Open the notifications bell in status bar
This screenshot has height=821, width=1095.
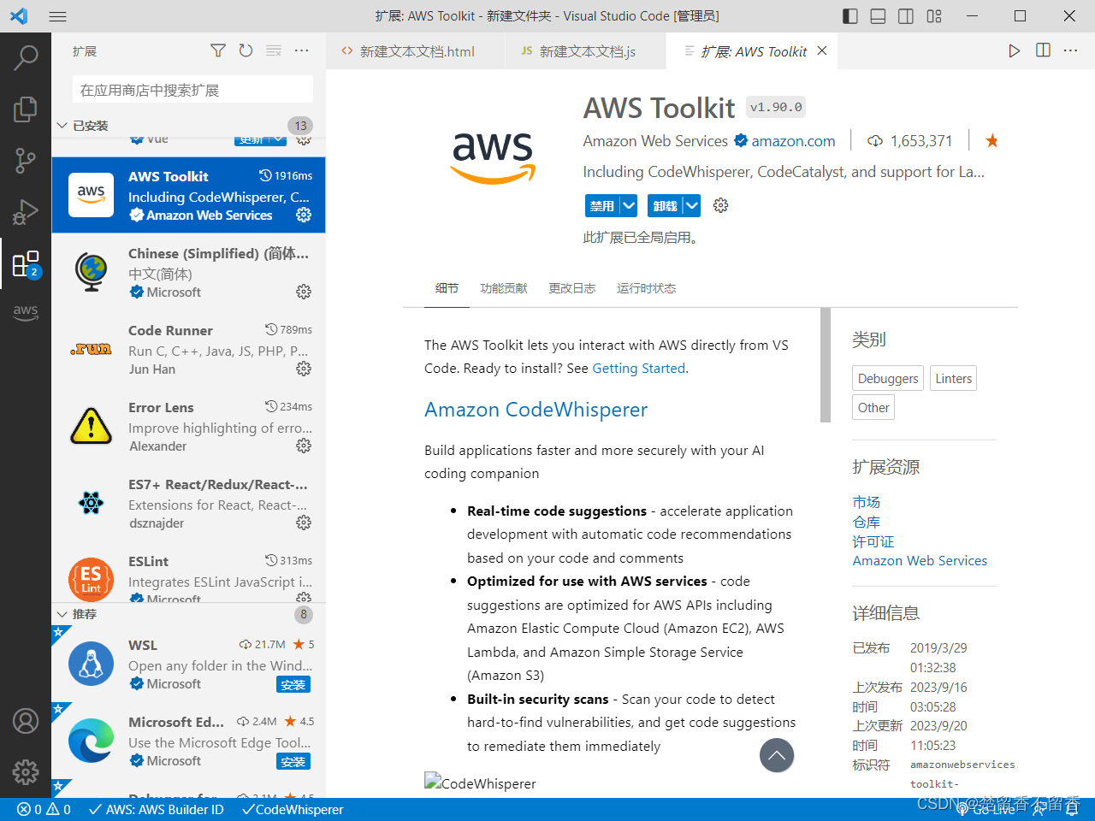1071,809
